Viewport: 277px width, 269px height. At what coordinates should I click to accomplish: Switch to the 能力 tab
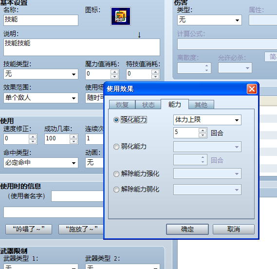175,104
